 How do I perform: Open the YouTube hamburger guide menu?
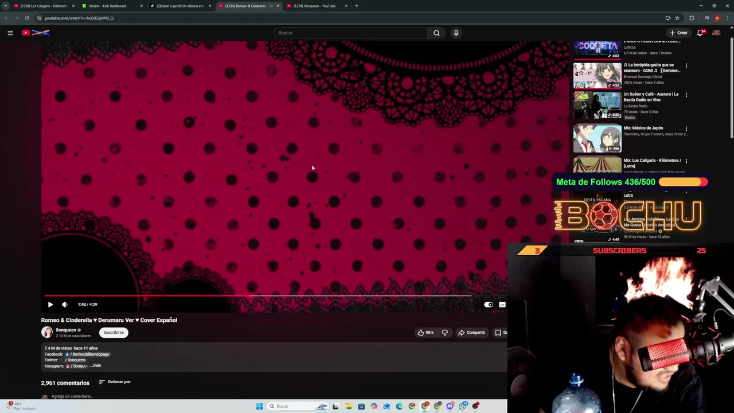point(10,33)
